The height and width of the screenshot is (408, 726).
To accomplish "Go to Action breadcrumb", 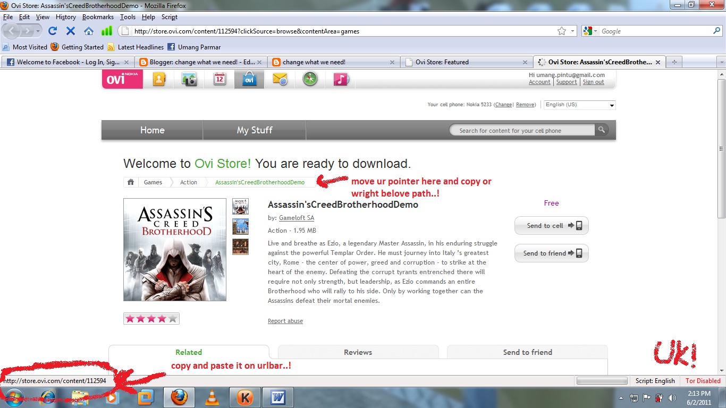I will point(189,182).
